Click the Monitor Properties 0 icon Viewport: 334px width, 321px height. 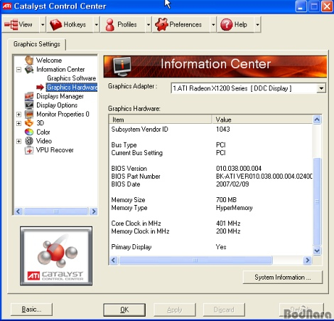(x=29, y=114)
